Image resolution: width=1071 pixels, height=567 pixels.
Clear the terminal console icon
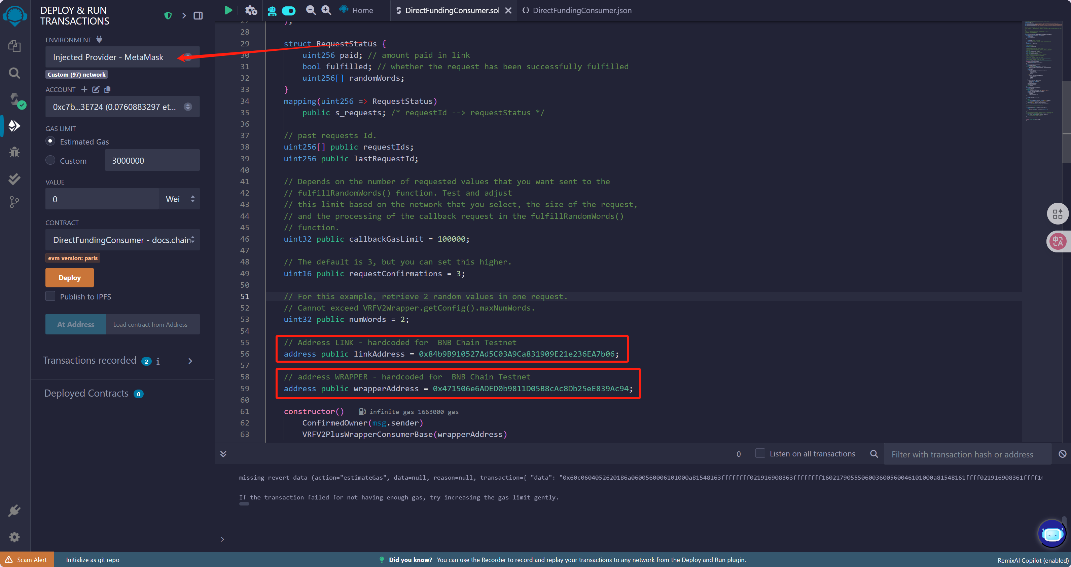click(x=1062, y=454)
